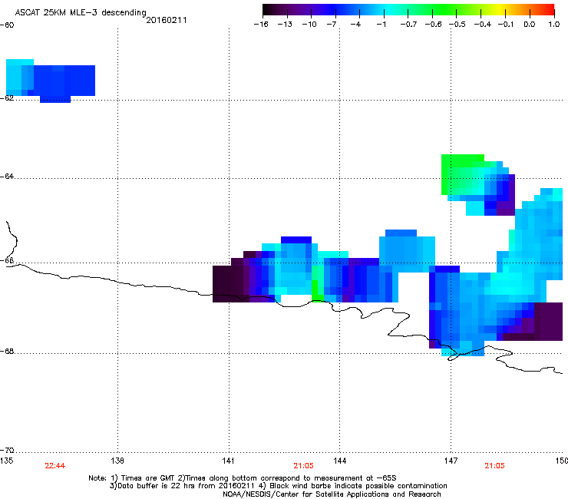Click the 138 longitude label
Image resolution: width=568 pixels, height=499 pixels.
117,461
